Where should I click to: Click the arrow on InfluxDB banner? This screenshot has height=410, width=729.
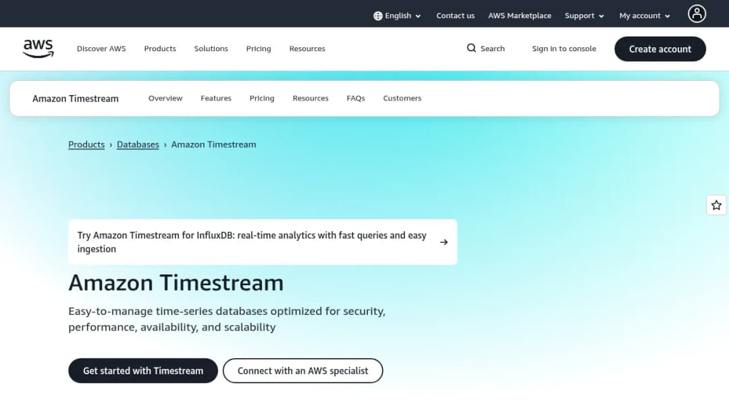(x=443, y=242)
